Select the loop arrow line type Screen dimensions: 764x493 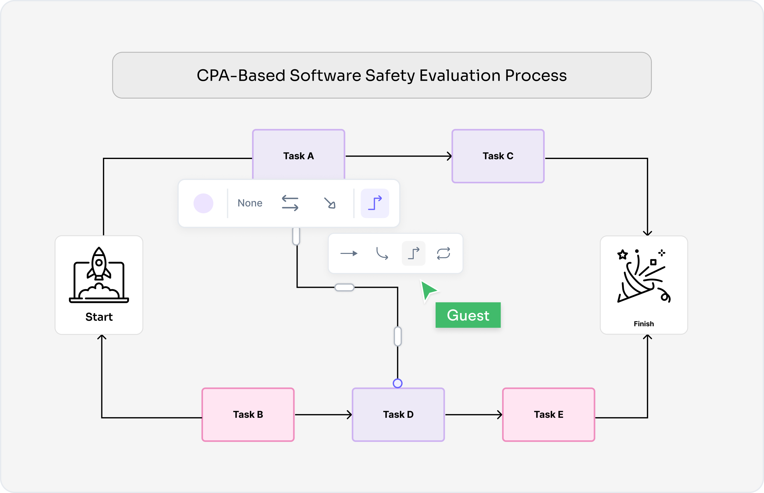443,253
